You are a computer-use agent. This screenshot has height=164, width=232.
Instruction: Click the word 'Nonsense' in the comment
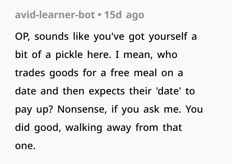pyautogui.click(x=82, y=110)
